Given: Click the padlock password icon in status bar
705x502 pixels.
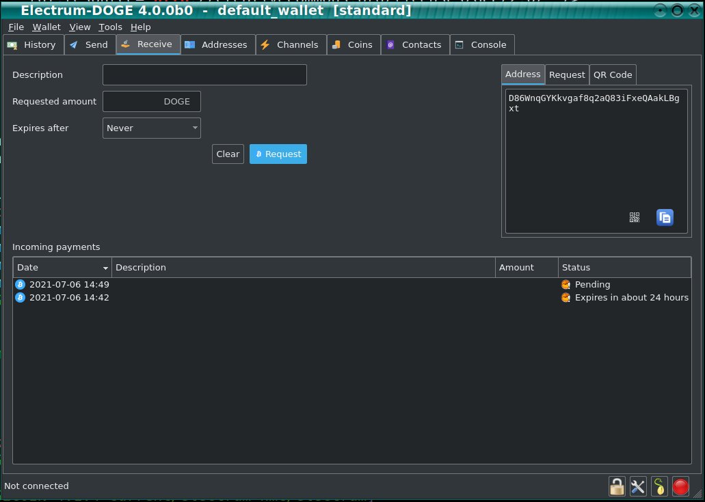Looking at the screenshot, I should tap(616, 487).
